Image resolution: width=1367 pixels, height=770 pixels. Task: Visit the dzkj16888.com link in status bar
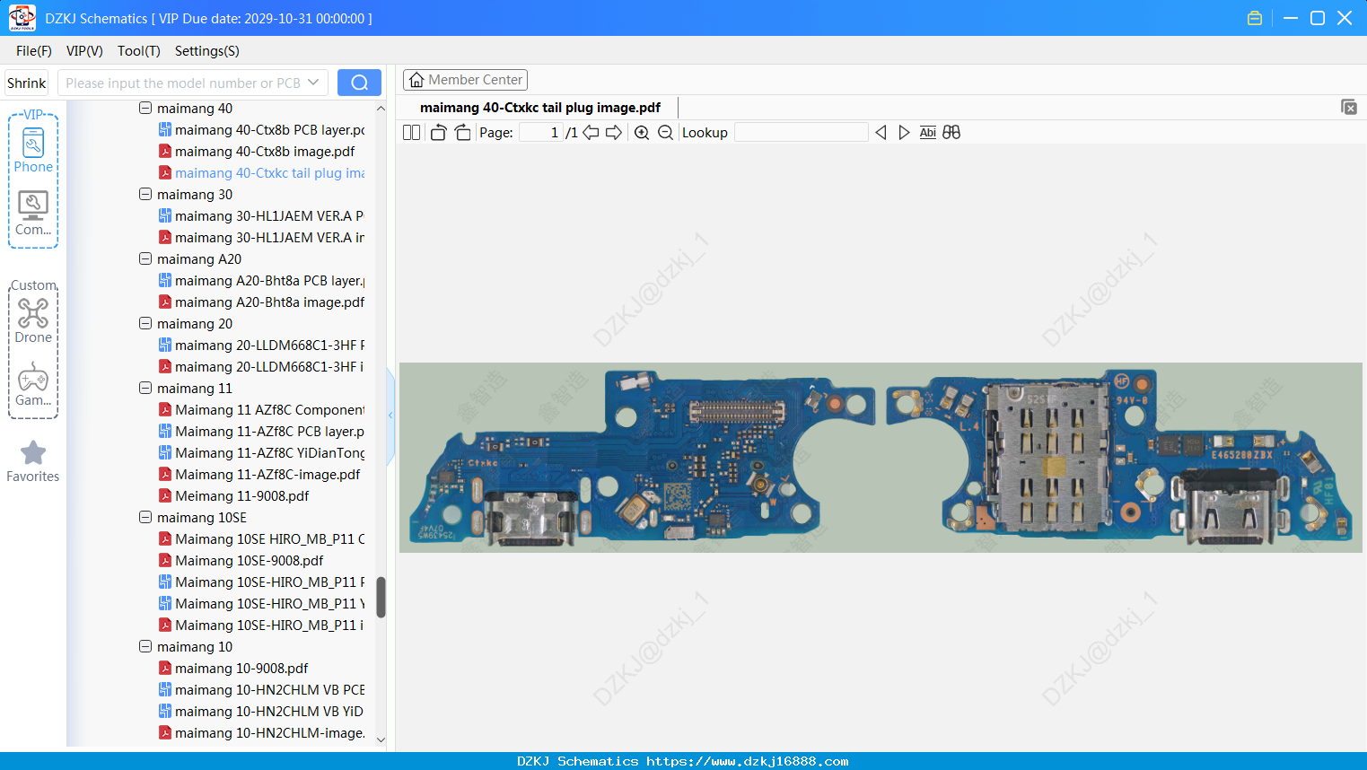[748, 761]
